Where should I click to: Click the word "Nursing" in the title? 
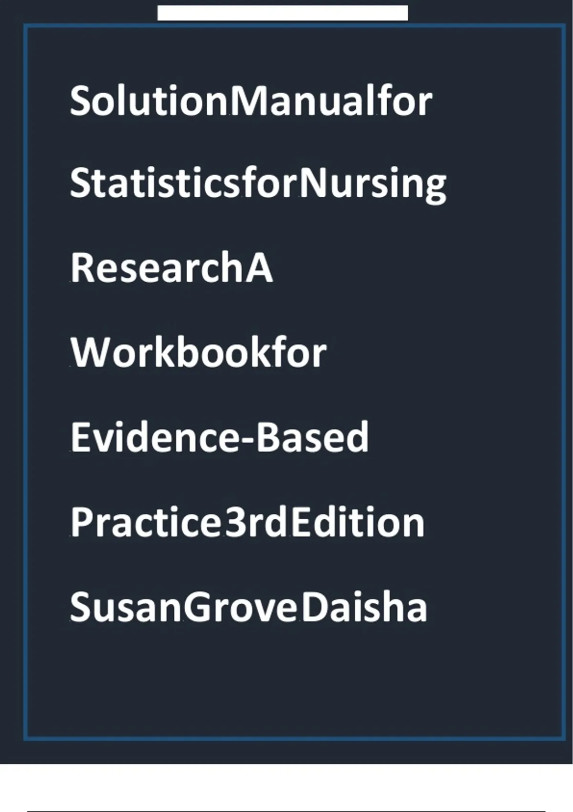(373, 184)
